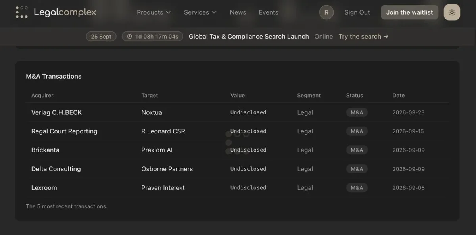Screen dimensions: 476x235
Task: Open the News menu item
Action: [238, 12]
